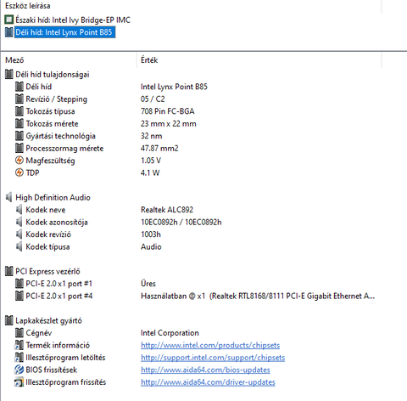The image size is (407, 401).
Task: Select the '47.87 mm2' value
Action: click(159, 148)
